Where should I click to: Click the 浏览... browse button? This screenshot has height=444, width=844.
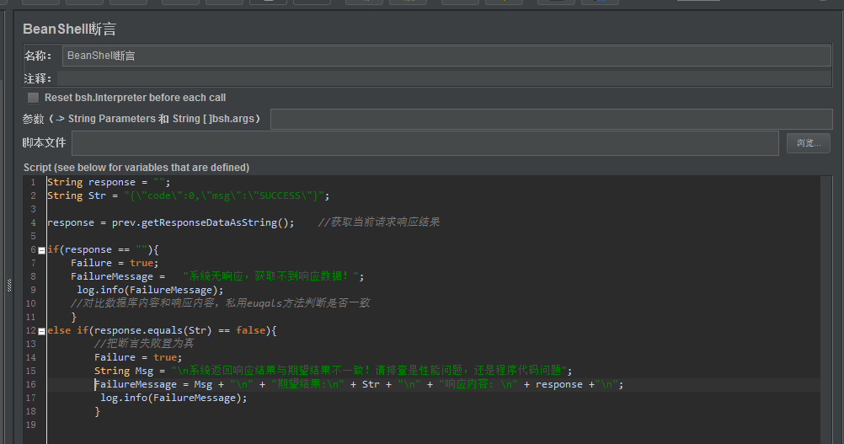click(809, 143)
